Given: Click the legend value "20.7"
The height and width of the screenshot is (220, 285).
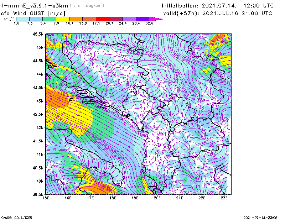Looking at the screenshot, I should click(x=109, y=23).
